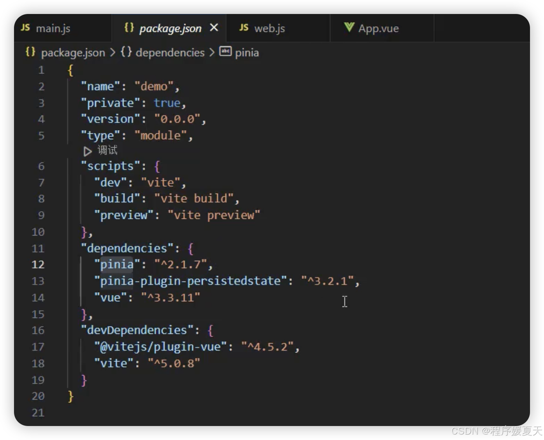The width and height of the screenshot is (544, 440).
Task: Click the 调试 debug CodeLens link
Action: coord(107,150)
